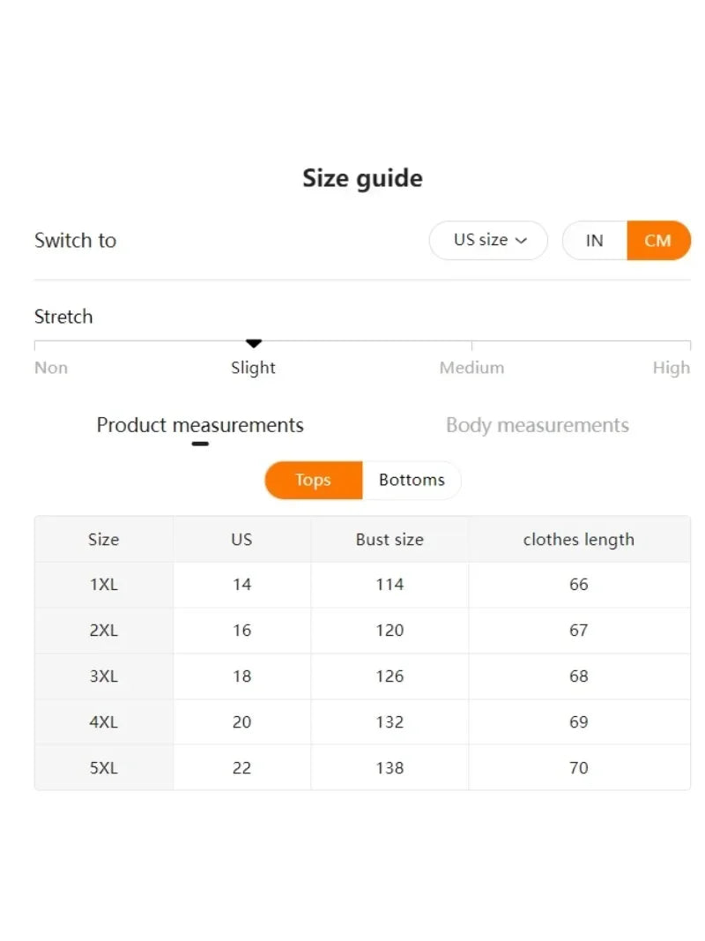705x941 pixels.
Task: Click the chevron in US size selector
Action: point(521,241)
